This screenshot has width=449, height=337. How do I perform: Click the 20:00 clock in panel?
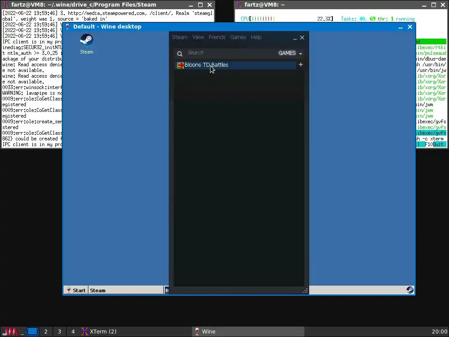[439, 332]
